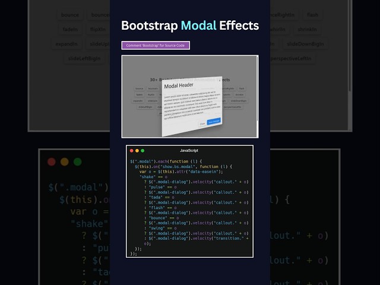Click the blurred background 'flash' effect button
Image resolution: width=380 pixels, height=285 pixels.
point(313,15)
